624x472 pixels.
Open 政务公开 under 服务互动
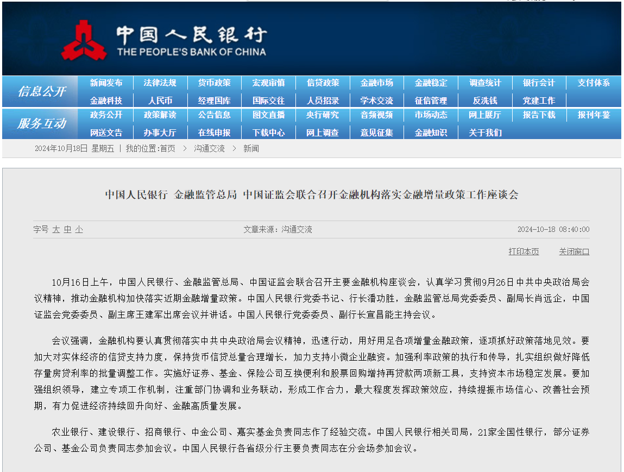106,115
